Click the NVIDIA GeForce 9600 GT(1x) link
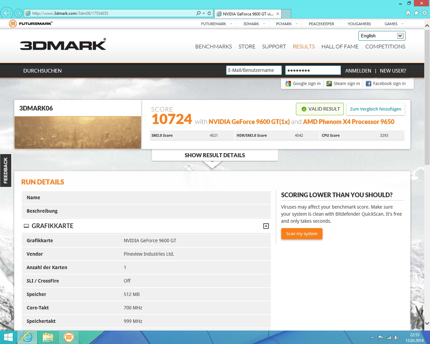Image resolution: width=430 pixels, height=344 pixels. point(249,122)
